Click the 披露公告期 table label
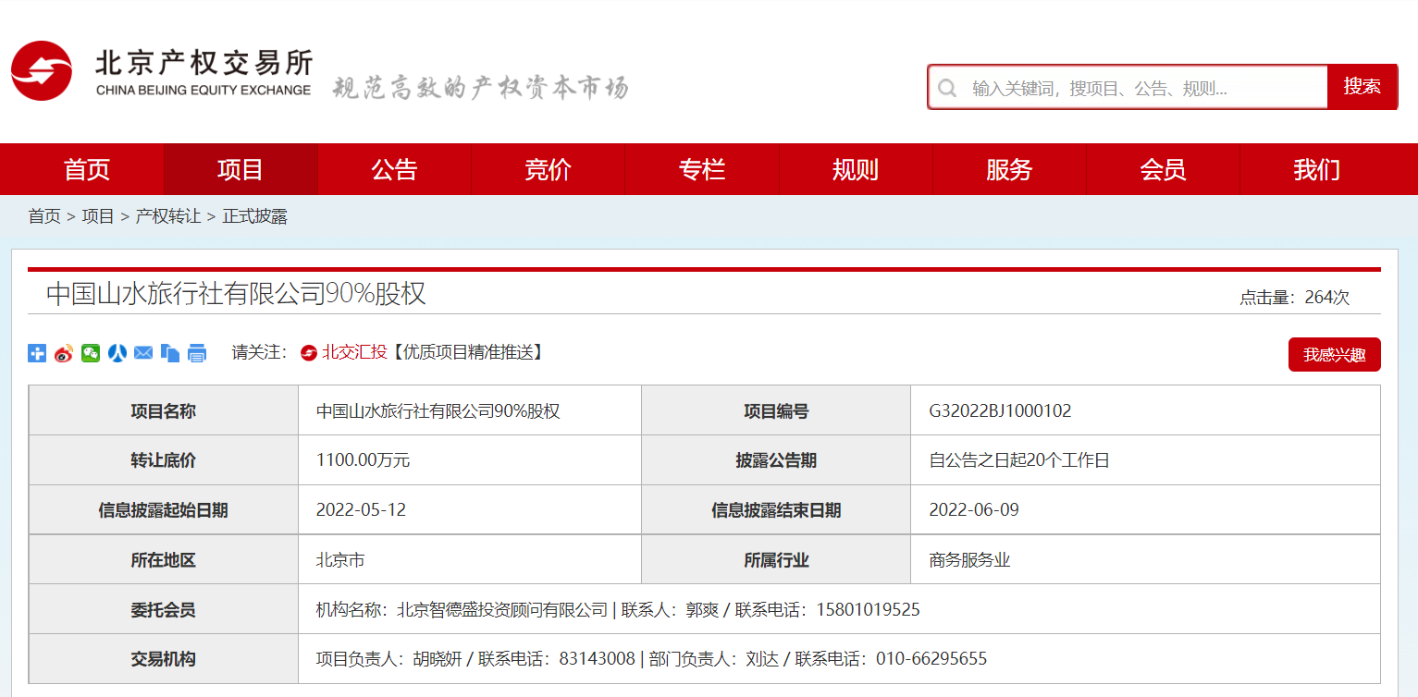This screenshot has height=697, width=1418. pos(776,460)
